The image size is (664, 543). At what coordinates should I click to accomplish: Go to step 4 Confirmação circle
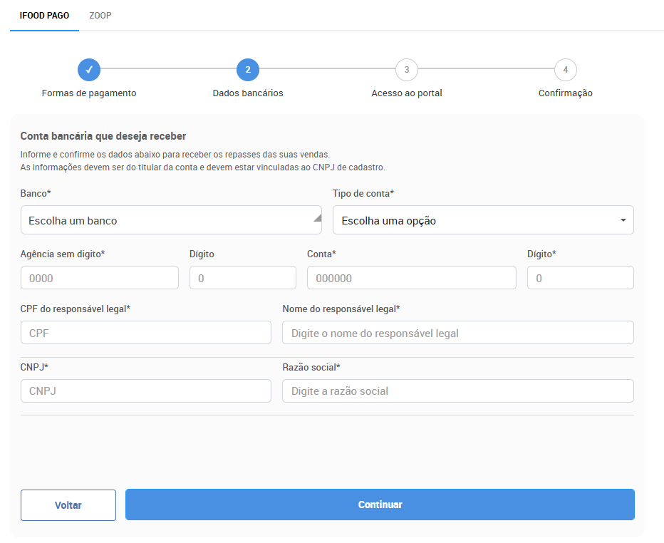[565, 70]
